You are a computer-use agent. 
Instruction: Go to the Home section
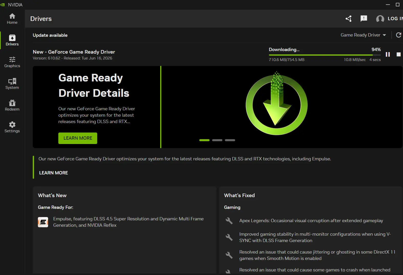coord(12,19)
